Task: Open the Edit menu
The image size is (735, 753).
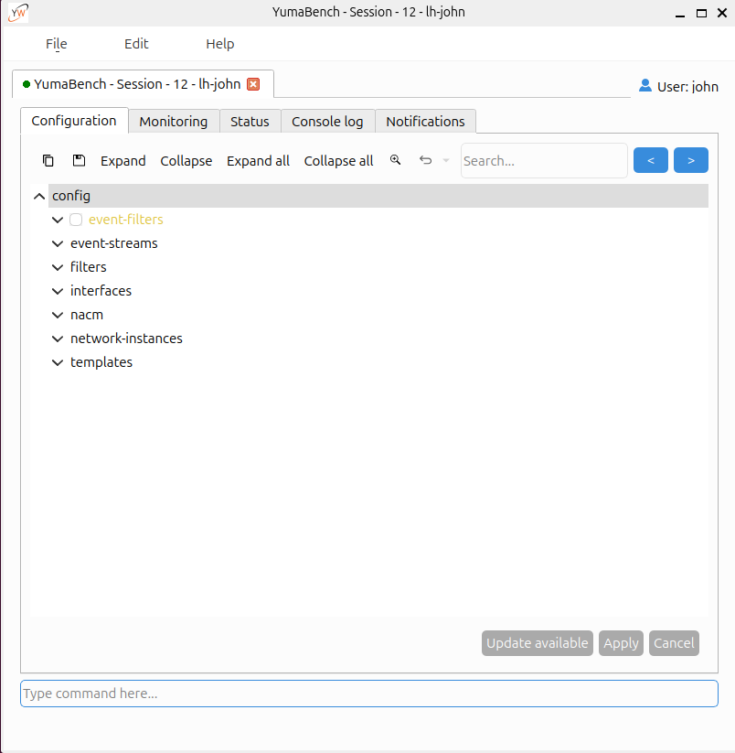Action: [136, 44]
